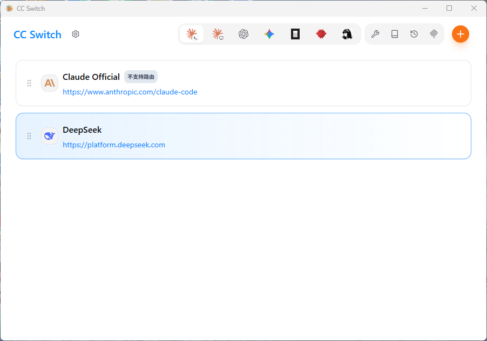The image size is (487, 341).
Task: Minimize the CC Switch window
Action: [x=425, y=9]
